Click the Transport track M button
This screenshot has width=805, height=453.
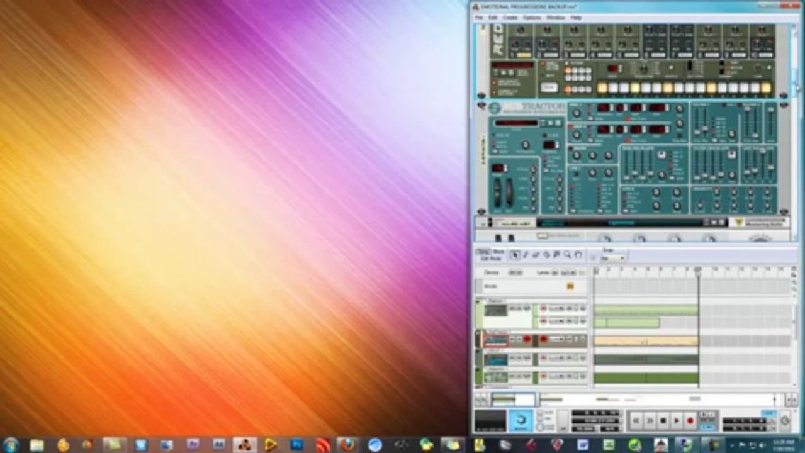point(570,286)
